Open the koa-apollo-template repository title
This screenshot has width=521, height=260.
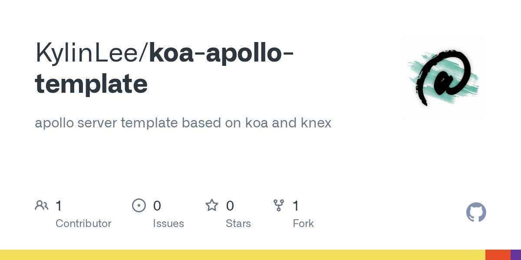point(164,68)
